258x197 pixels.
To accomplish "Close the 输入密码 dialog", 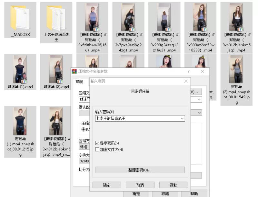I will (x=186, y=81).
